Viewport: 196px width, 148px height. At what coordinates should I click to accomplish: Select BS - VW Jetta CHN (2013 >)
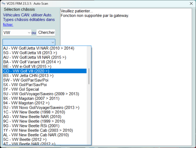[45, 76]
